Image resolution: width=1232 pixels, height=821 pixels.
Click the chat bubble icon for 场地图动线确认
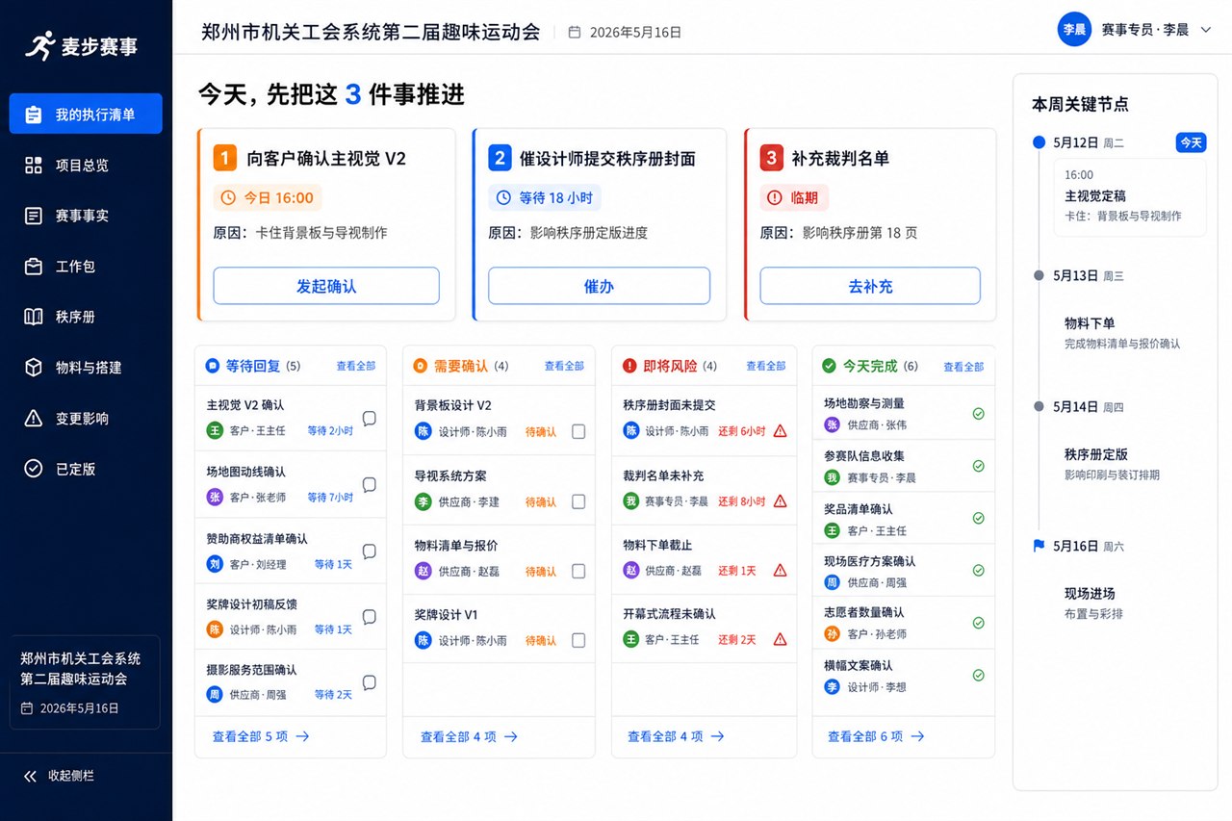tap(369, 484)
